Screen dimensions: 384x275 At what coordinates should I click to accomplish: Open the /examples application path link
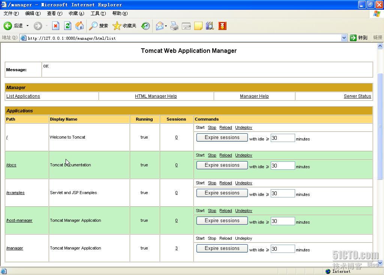point(15,193)
